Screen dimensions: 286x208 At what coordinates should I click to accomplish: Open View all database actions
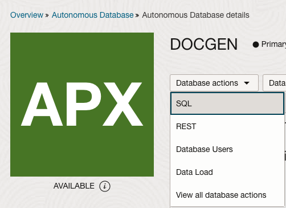coord(227,195)
